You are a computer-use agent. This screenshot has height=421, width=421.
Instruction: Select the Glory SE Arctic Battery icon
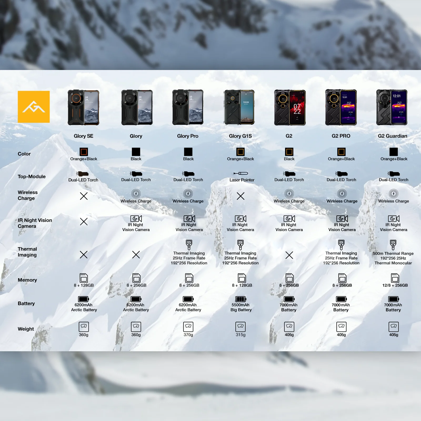click(83, 299)
